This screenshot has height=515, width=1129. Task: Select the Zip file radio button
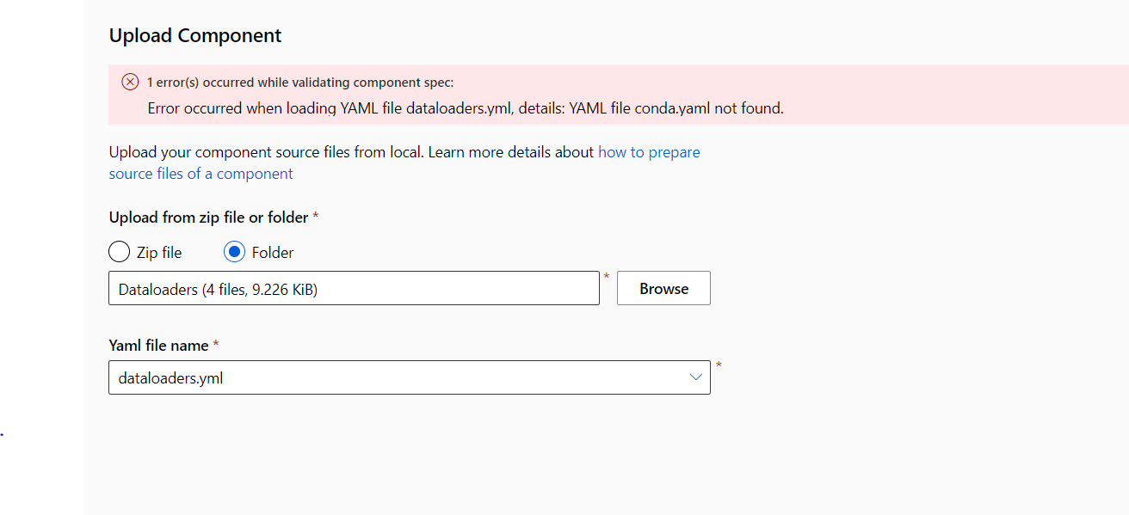119,253
